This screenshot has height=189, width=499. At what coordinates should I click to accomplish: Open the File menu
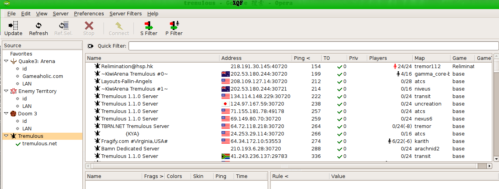[11, 13]
